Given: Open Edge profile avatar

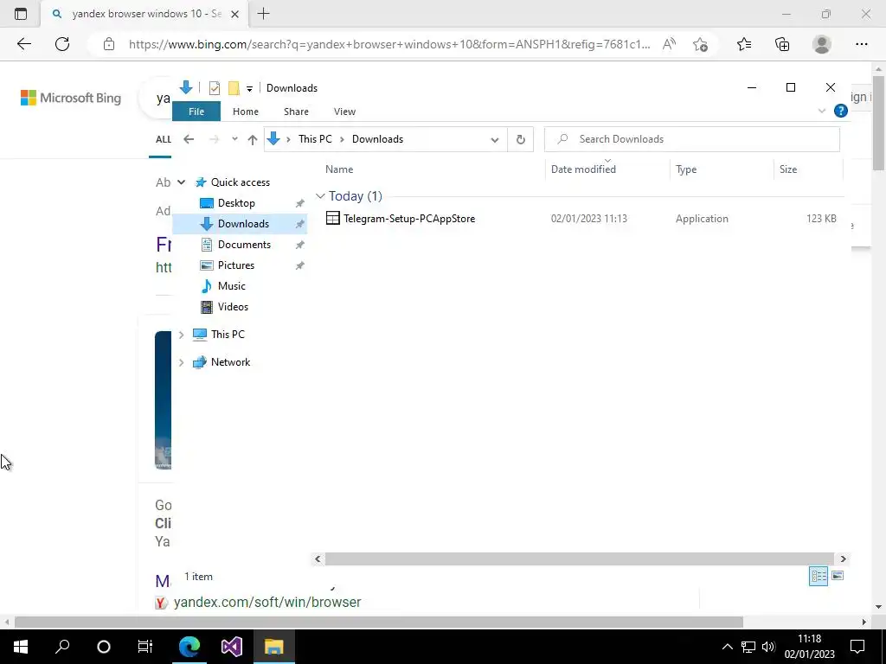Looking at the screenshot, I should tap(822, 44).
